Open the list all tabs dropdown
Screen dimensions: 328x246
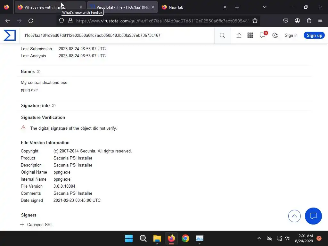[264, 7]
